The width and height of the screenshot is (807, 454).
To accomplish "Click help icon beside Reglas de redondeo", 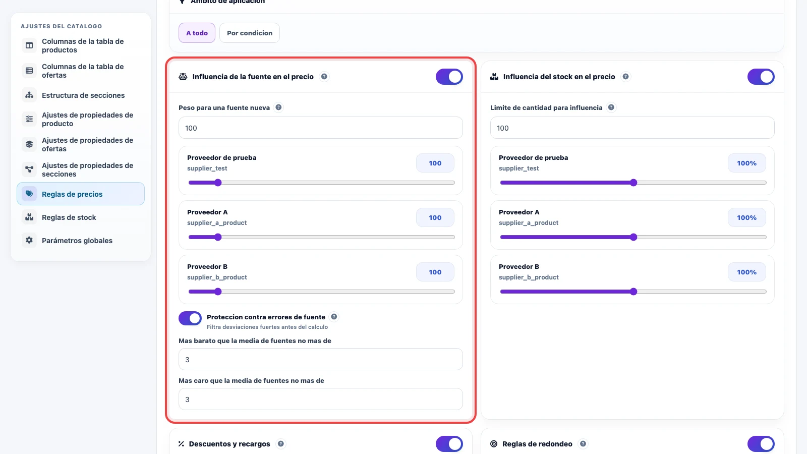I will [x=583, y=444].
